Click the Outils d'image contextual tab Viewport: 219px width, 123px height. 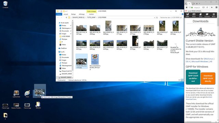click(x=91, y=11)
